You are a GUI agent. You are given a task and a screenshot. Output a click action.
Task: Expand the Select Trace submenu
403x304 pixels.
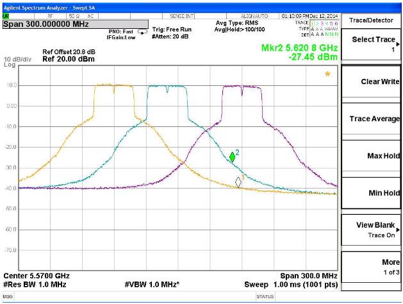point(372,44)
